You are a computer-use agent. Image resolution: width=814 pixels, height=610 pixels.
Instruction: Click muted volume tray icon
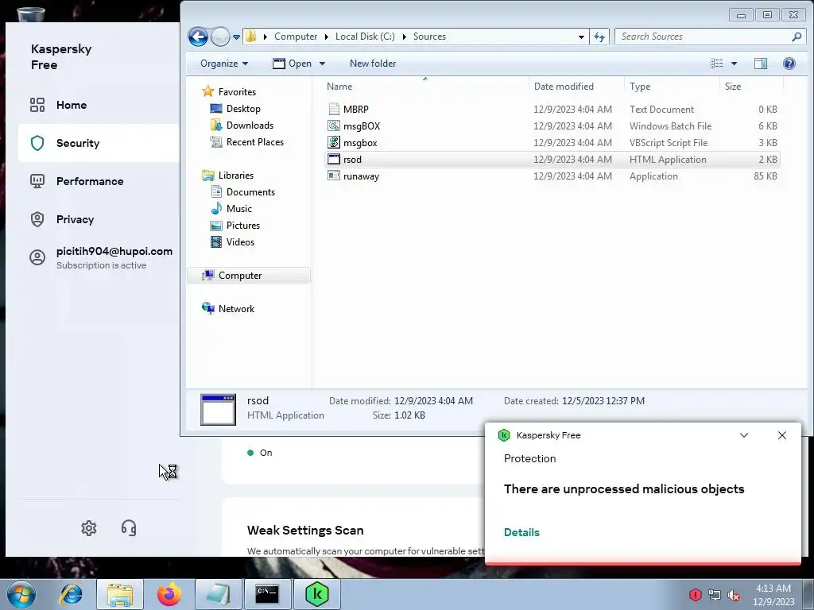(x=734, y=595)
